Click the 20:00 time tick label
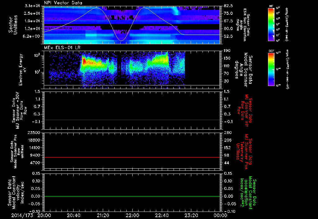This screenshot has height=219, width=318. click(x=44, y=215)
